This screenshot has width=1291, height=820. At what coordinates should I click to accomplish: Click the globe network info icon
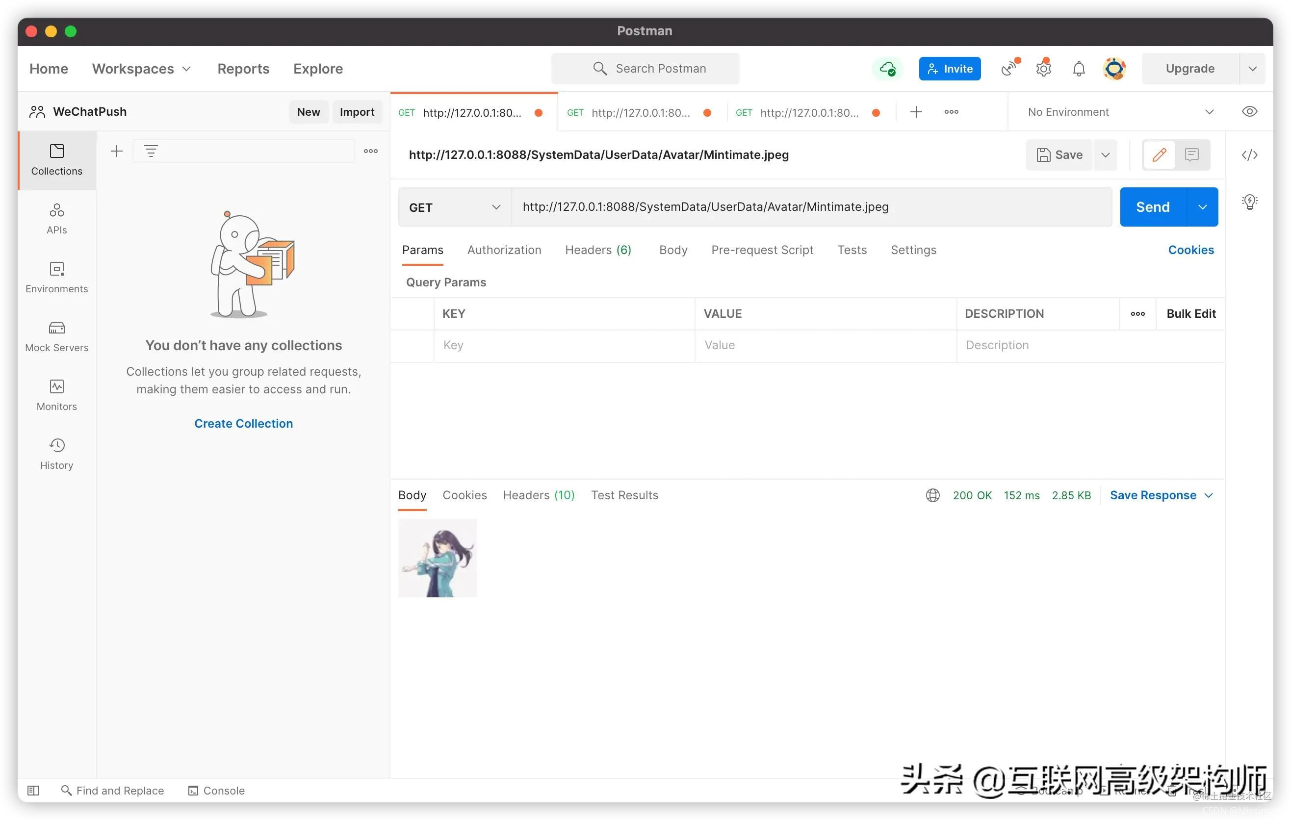click(932, 495)
